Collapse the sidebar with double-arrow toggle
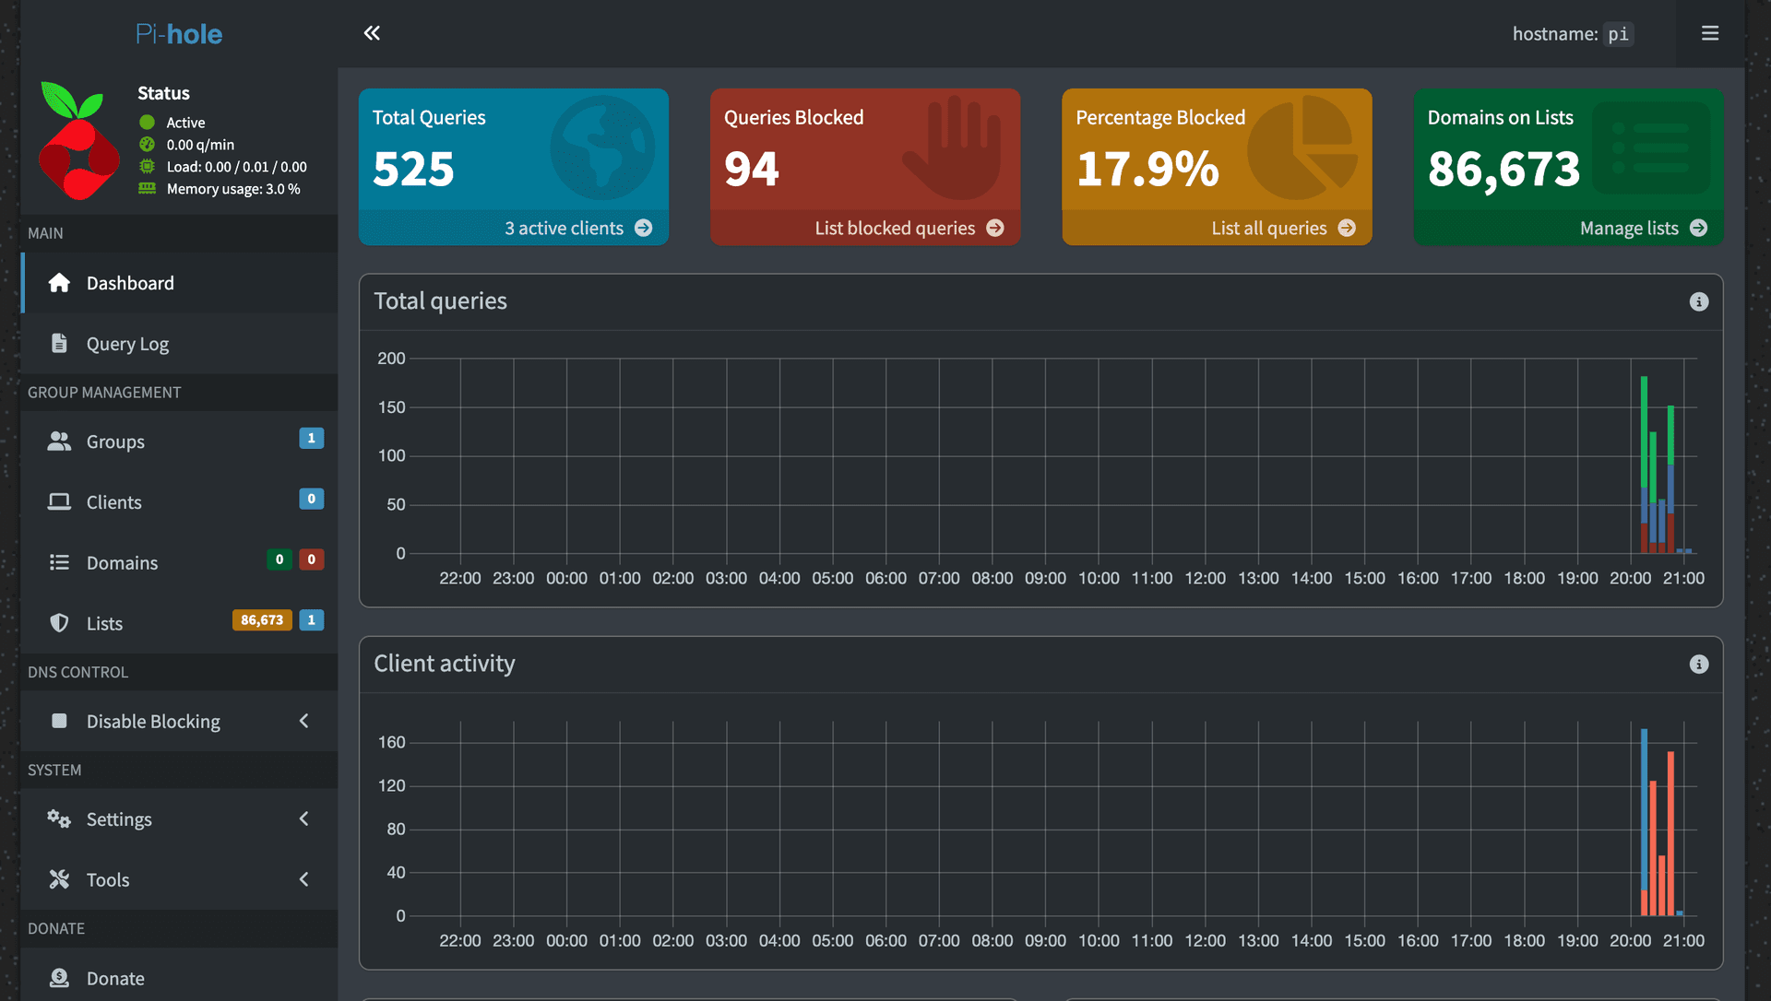The height and width of the screenshot is (1001, 1771). [372, 32]
